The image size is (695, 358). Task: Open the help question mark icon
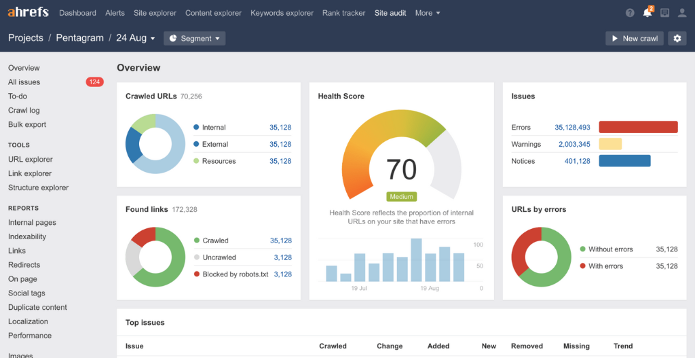tap(630, 13)
